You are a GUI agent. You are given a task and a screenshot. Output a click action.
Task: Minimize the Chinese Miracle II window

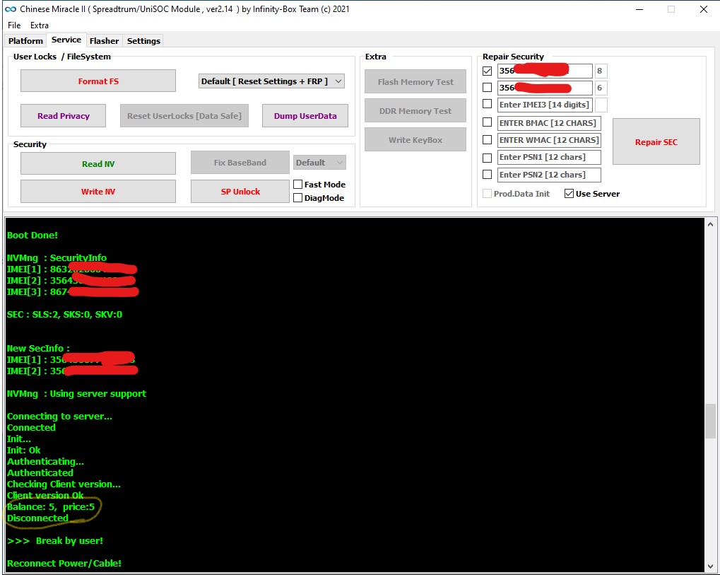coord(639,9)
